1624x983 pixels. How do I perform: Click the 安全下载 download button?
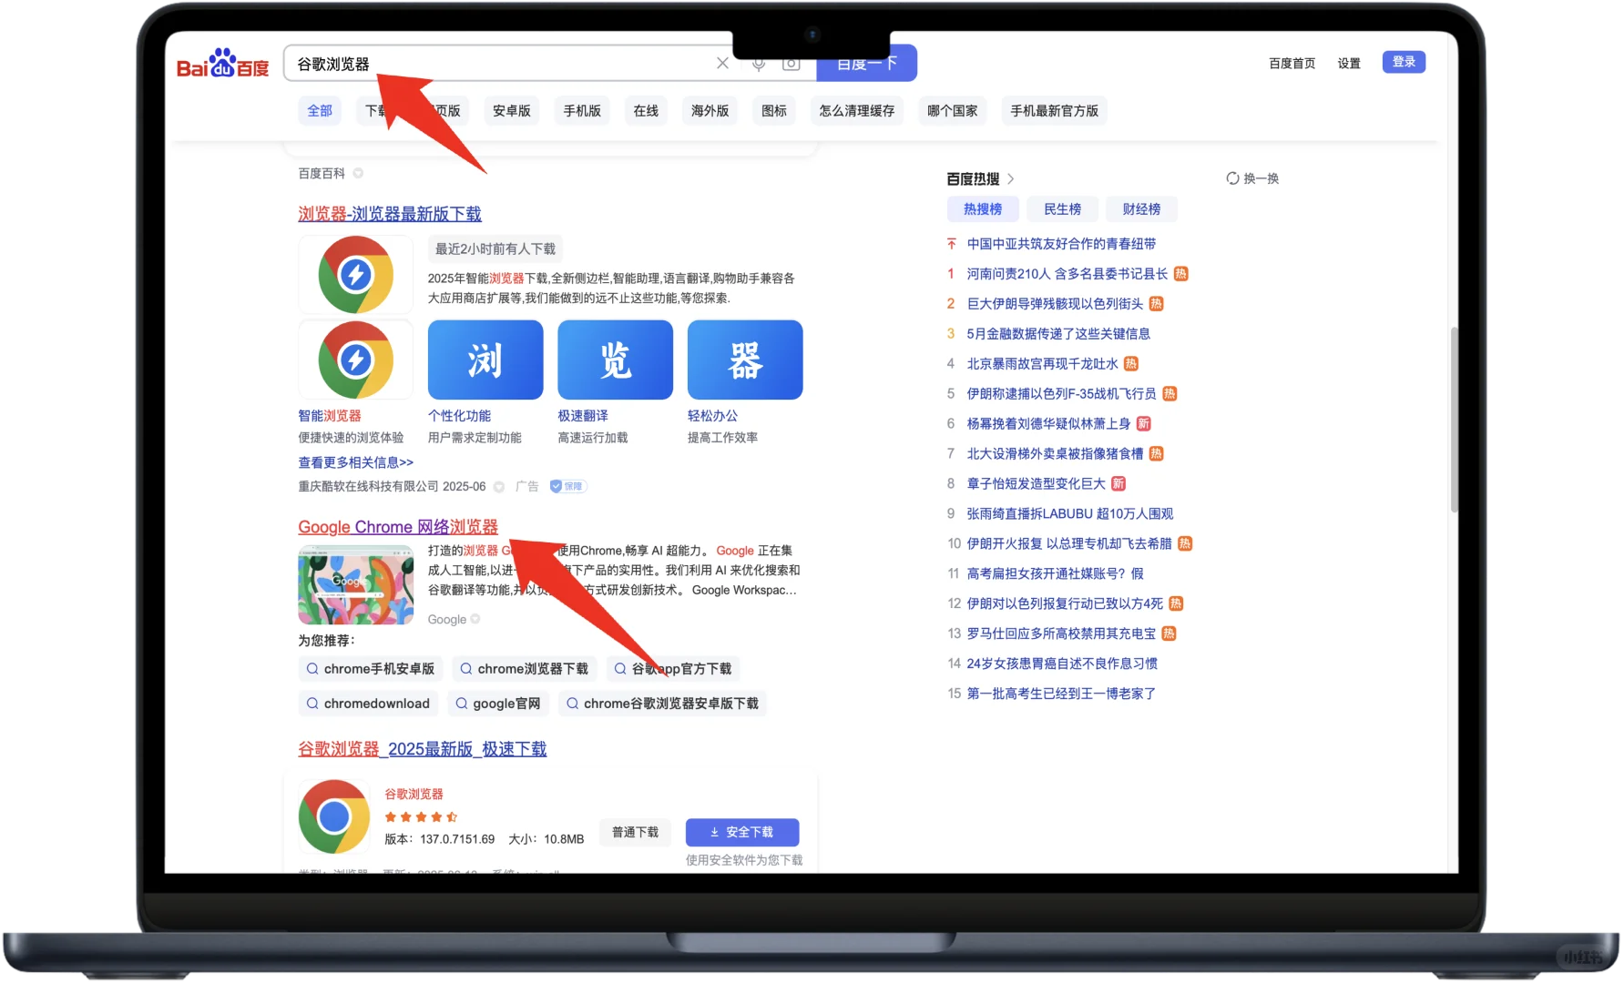(743, 832)
